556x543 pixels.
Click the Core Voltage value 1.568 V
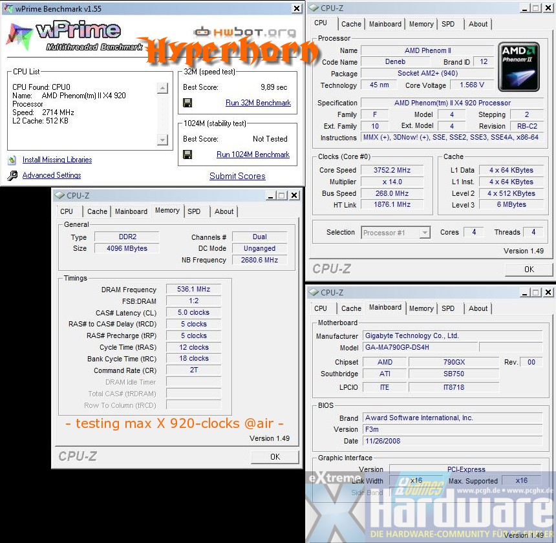(x=471, y=85)
